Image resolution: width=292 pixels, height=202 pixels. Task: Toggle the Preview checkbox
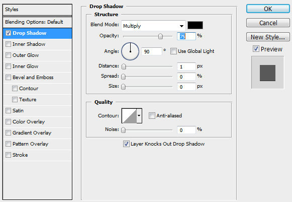tap(256, 49)
